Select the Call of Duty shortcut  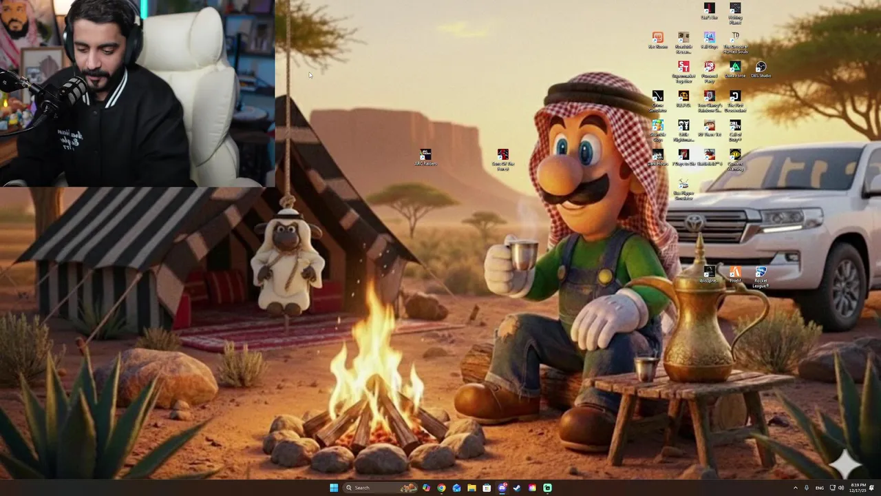click(735, 130)
